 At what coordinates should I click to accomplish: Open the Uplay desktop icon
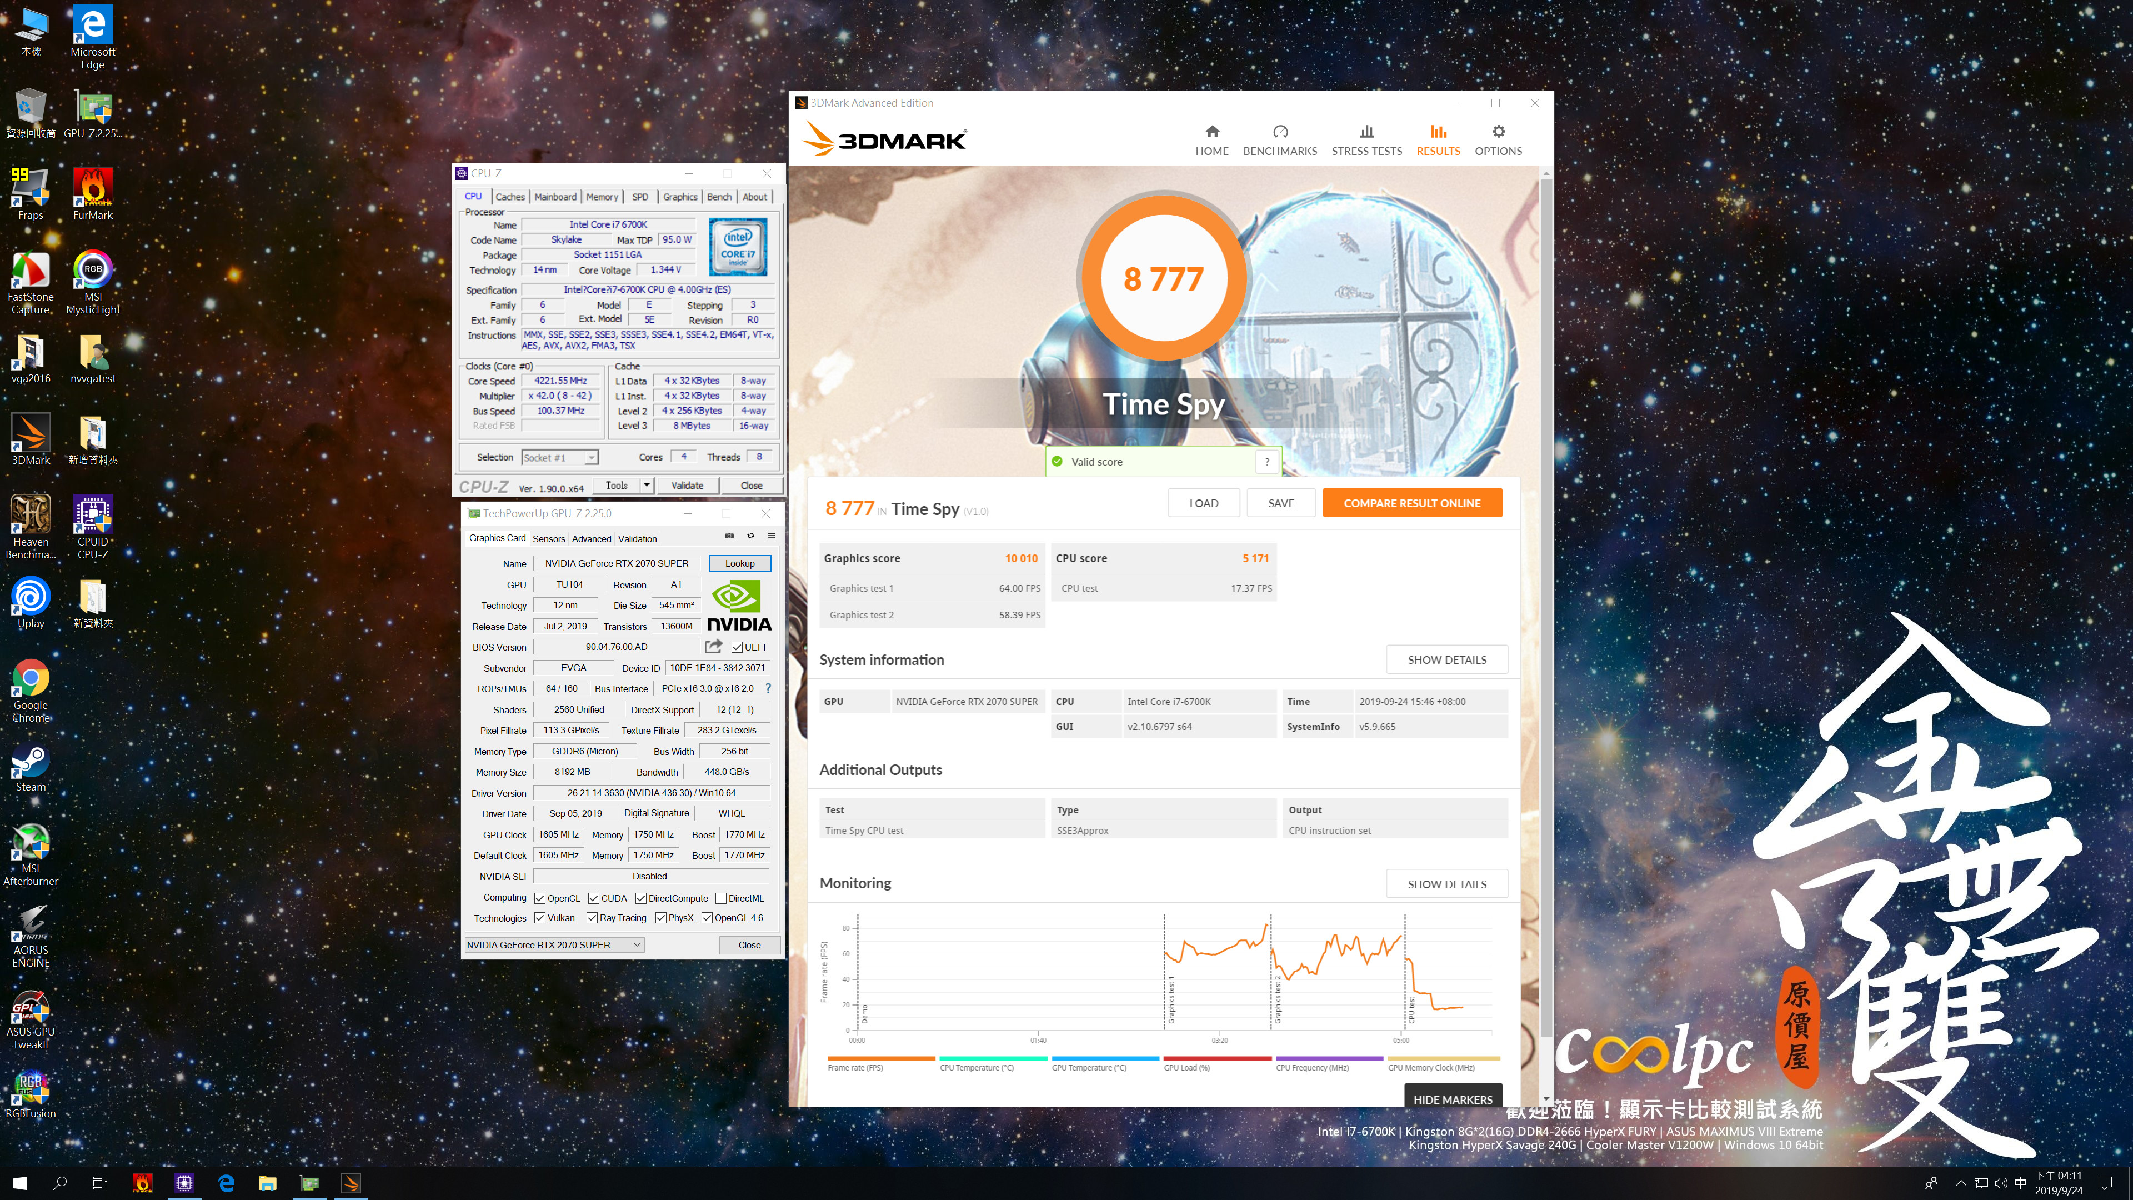pos(31,603)
